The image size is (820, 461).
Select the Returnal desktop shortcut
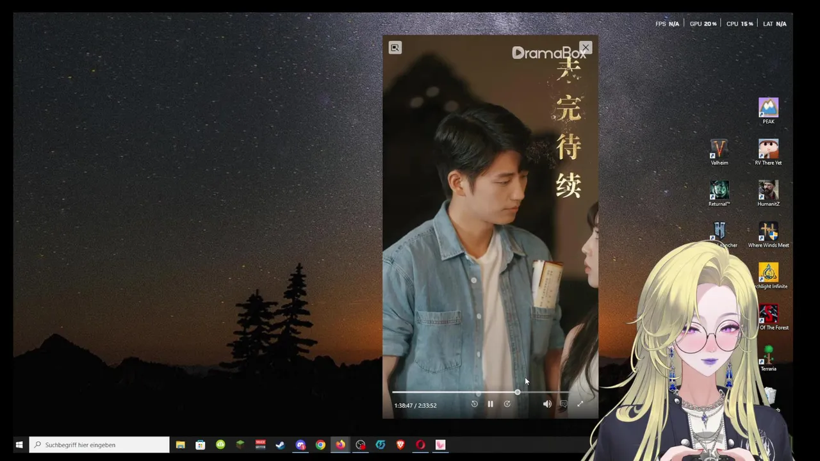pos(719,193)
